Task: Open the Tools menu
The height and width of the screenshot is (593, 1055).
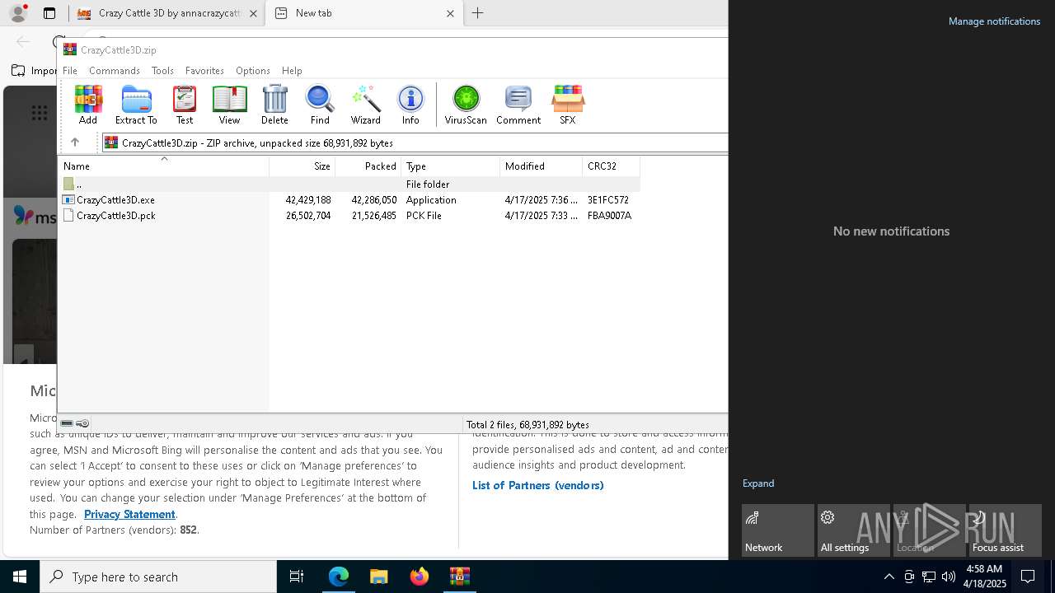Action: 162,70
